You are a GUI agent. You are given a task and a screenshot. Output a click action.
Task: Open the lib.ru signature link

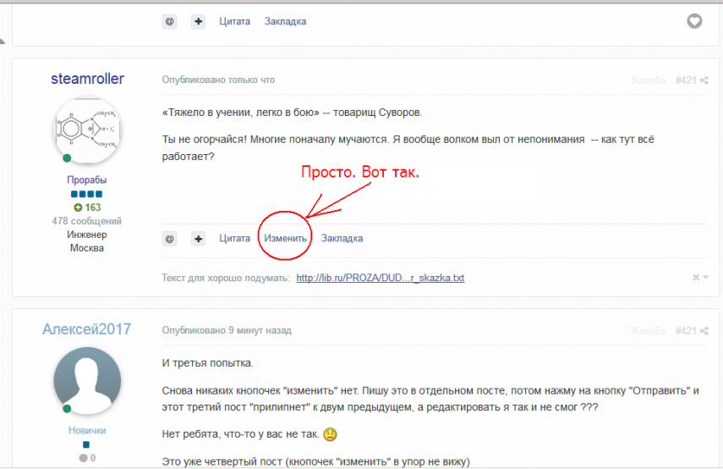380,278
